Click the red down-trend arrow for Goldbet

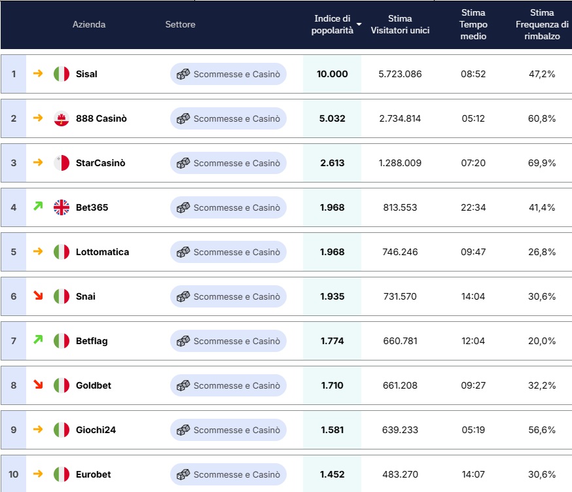[x=38, y=384]
